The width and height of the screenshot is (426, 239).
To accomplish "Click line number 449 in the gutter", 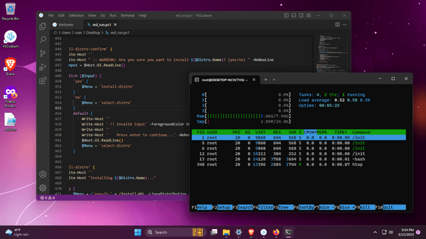I will (58, 76).
